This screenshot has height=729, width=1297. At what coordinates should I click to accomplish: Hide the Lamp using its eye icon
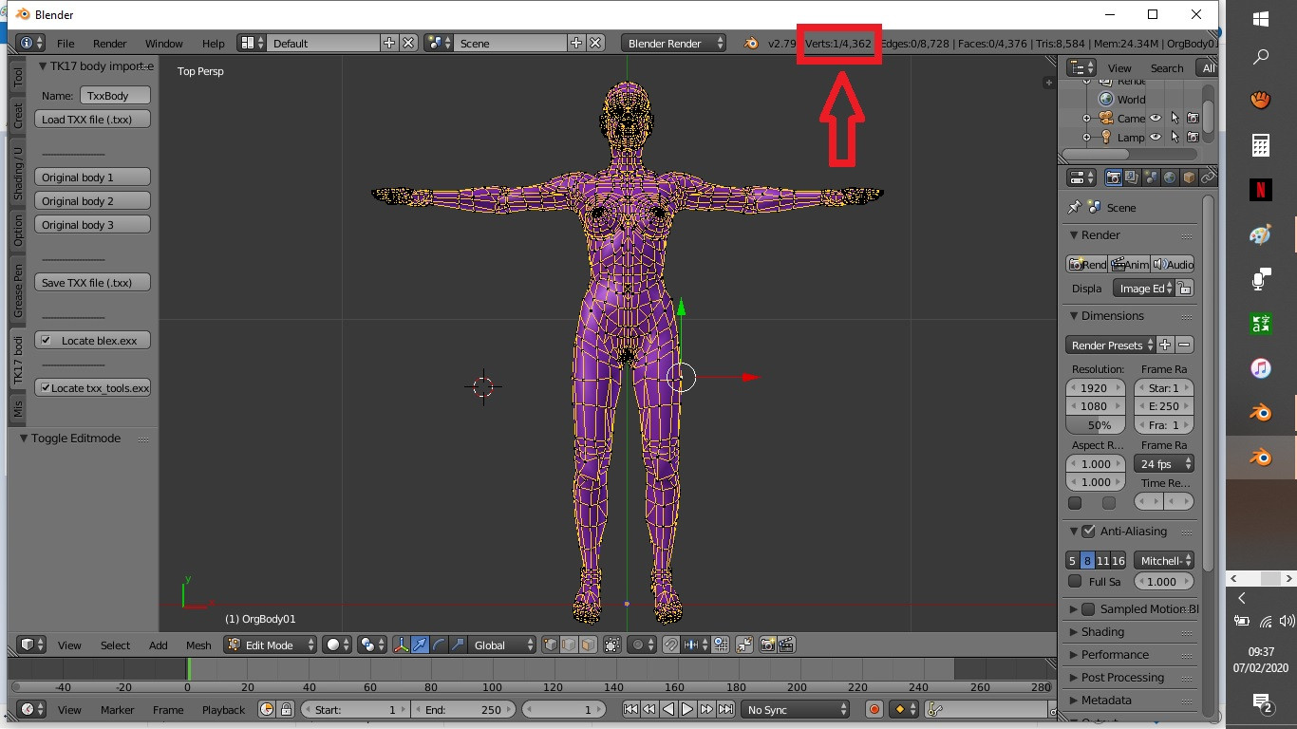click(x=1156, y=138)
